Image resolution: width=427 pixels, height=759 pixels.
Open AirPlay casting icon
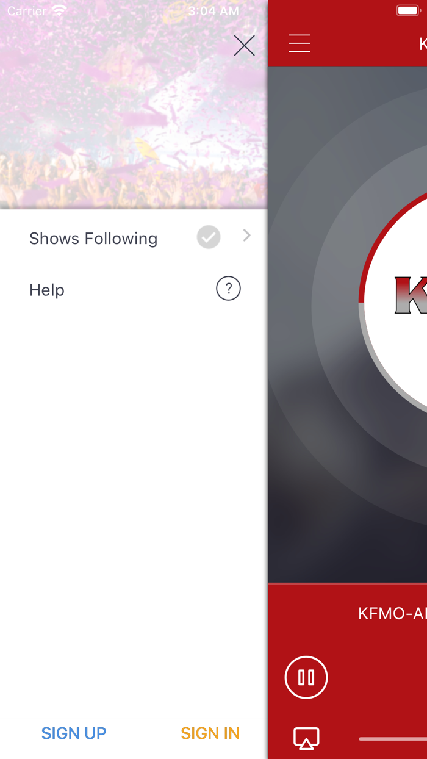point(306,738)
